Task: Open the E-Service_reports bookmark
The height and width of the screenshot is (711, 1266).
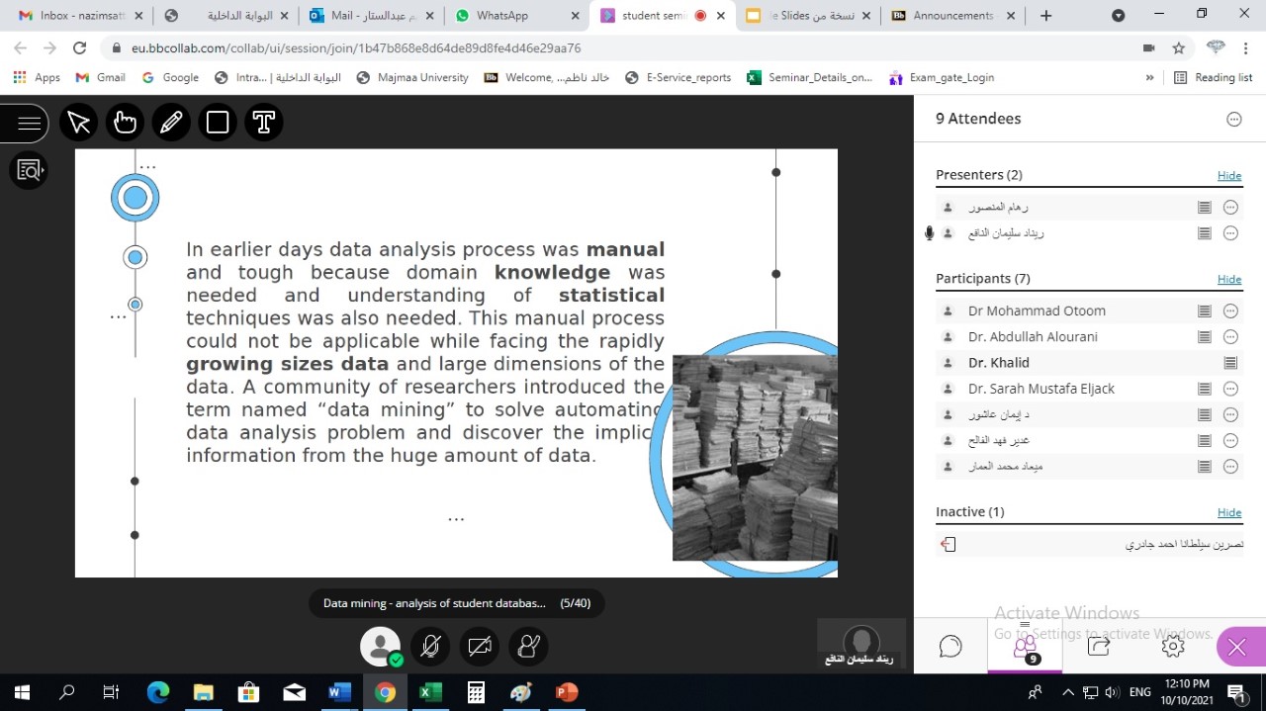Action: click(x=678, y=77)
